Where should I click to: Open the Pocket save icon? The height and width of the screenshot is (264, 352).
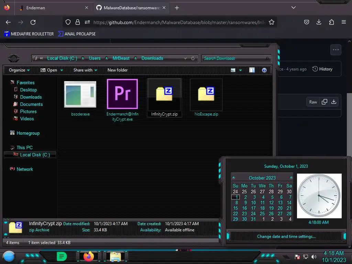[x=306, y=22]
